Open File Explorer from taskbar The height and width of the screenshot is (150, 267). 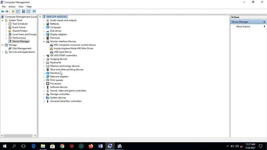pyautogui.click(x=43, y=146)
